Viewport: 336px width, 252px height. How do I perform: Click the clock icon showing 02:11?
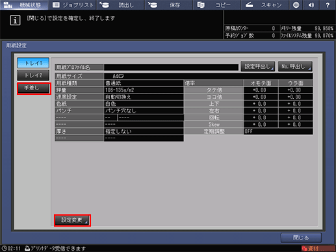[5, 248]
